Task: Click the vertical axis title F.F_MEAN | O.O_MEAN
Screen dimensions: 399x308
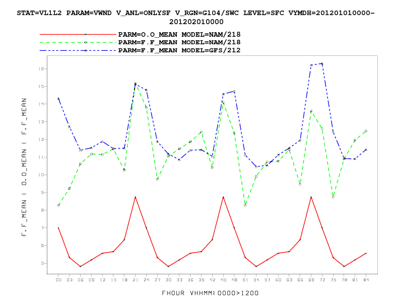Action: tap(24, 167)
